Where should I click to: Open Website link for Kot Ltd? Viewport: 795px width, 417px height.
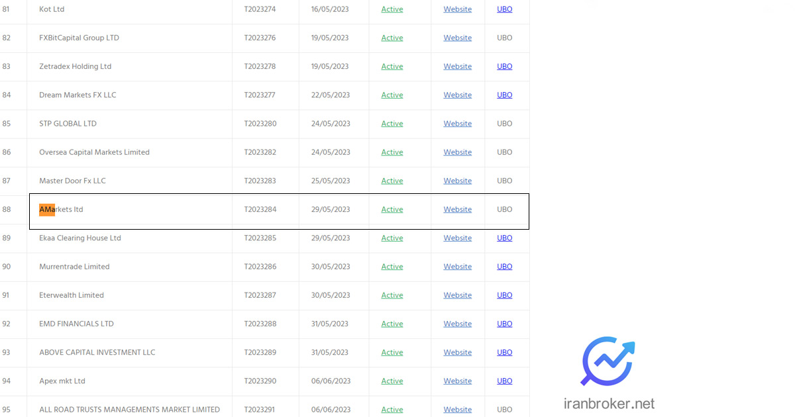click(458, 9)
